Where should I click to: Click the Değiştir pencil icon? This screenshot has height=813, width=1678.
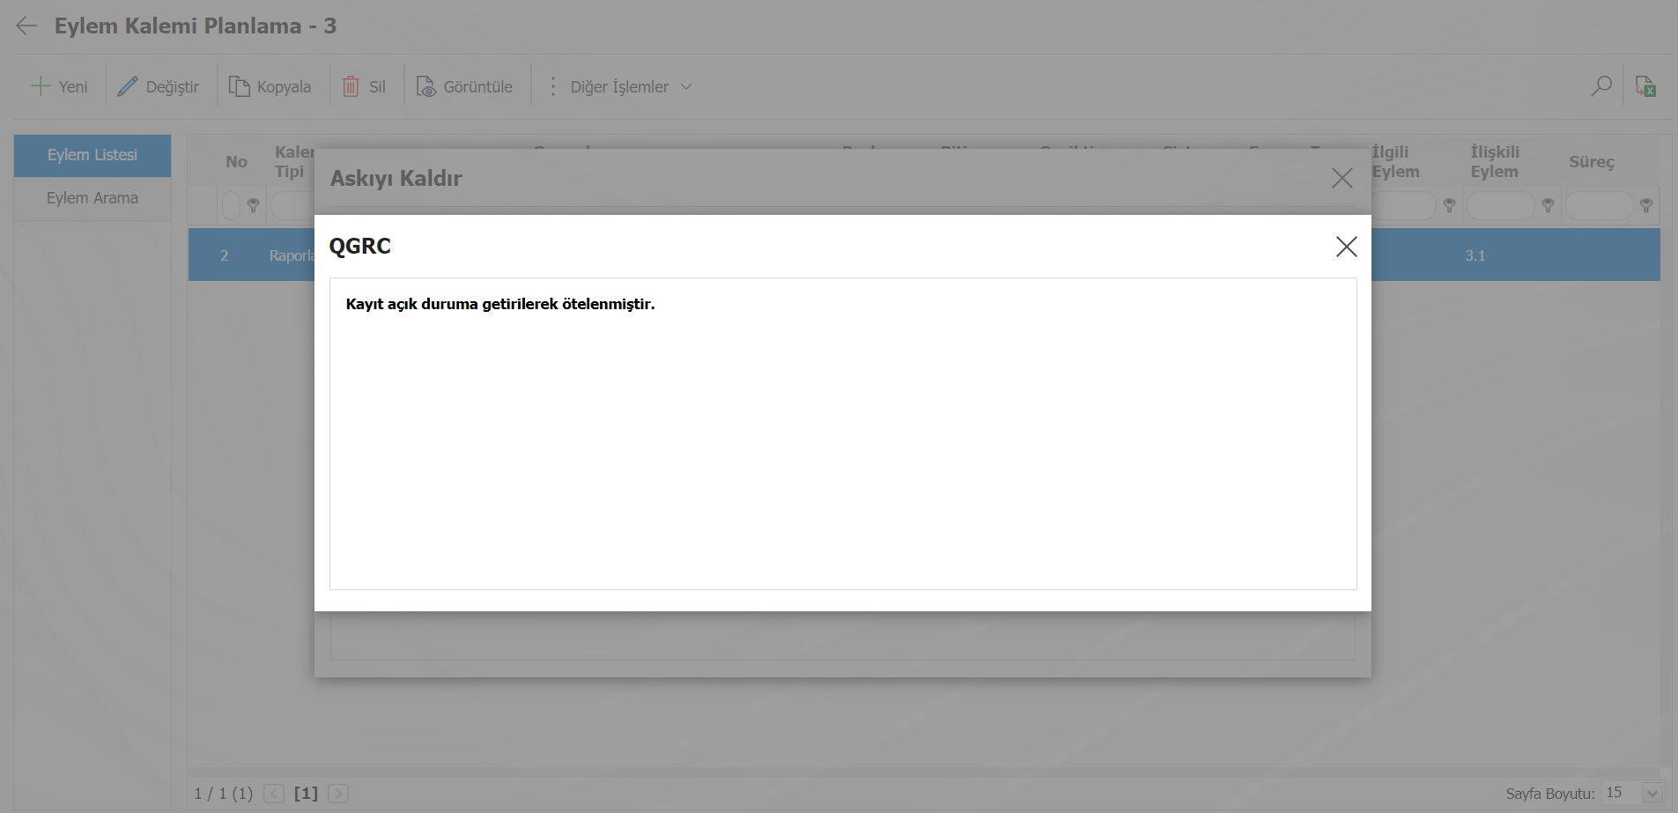point(128,86)
